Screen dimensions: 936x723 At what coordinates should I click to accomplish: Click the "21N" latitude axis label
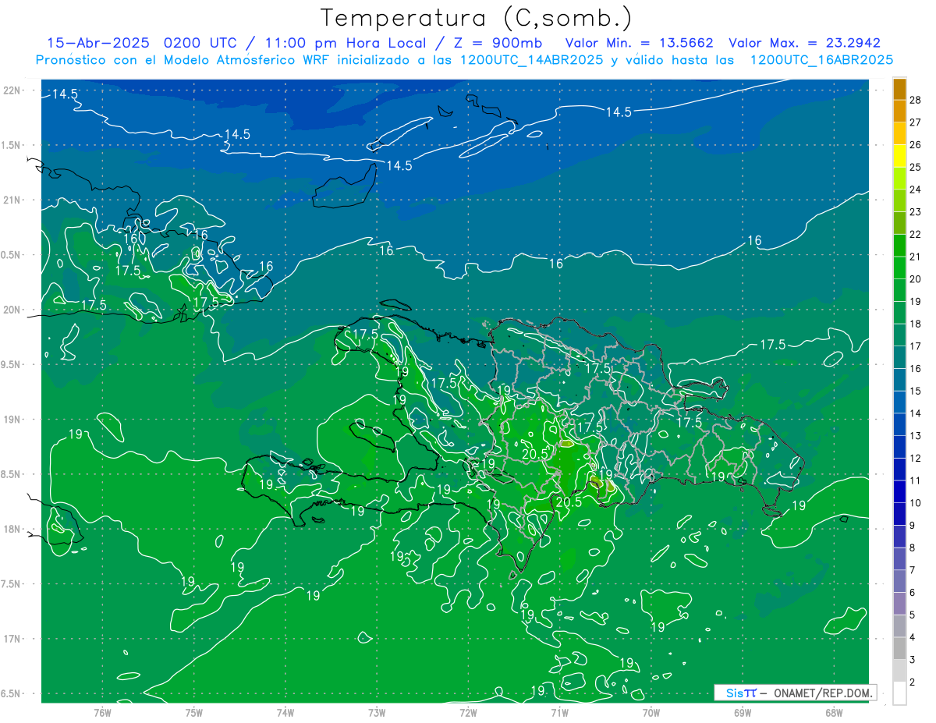coord(11,200)
